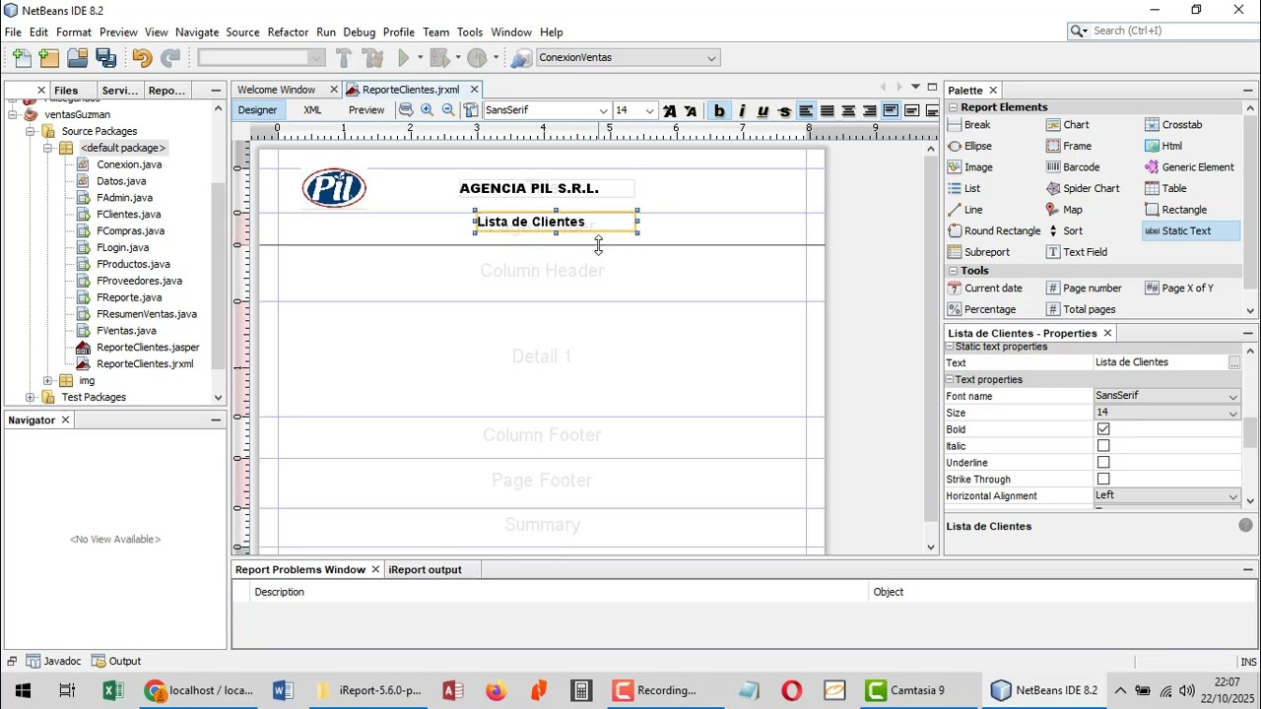The height and width of the screenshot is (709, 1261).
Task: Check the Underline property checkbox
Action: (1103, 463)
